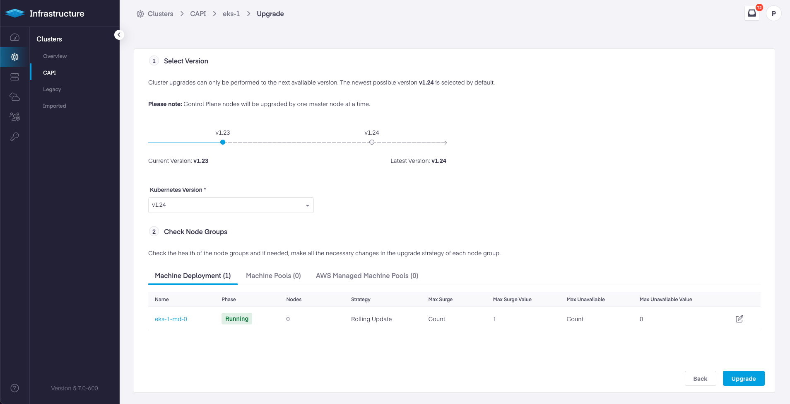Open the key credentials sidebar icon

[x=14, y=137]
